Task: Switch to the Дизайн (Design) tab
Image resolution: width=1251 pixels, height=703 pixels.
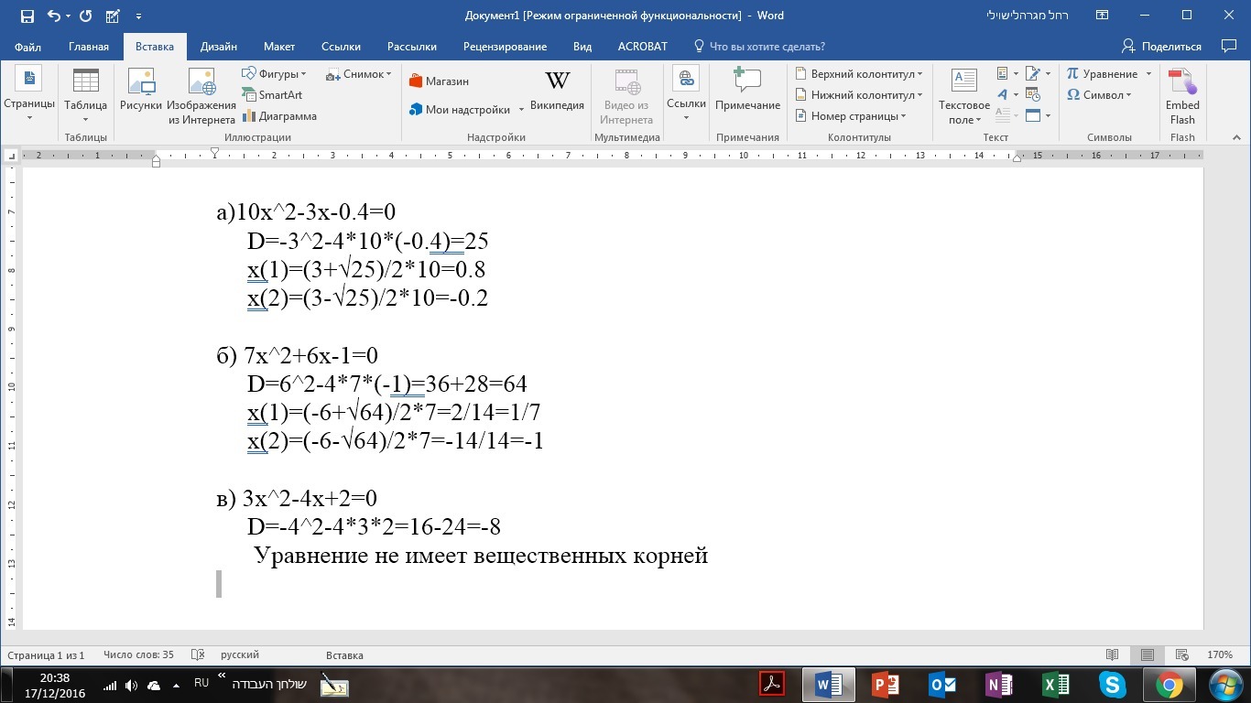Action: pos(219,47)
